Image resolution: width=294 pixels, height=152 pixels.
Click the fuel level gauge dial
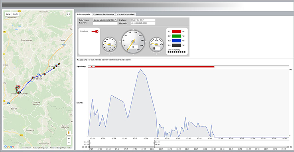click(x=156, y=45)
